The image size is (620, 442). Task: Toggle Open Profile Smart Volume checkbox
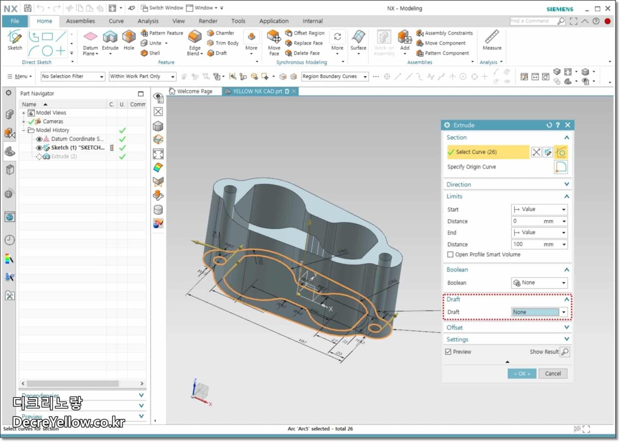point(450,255)
